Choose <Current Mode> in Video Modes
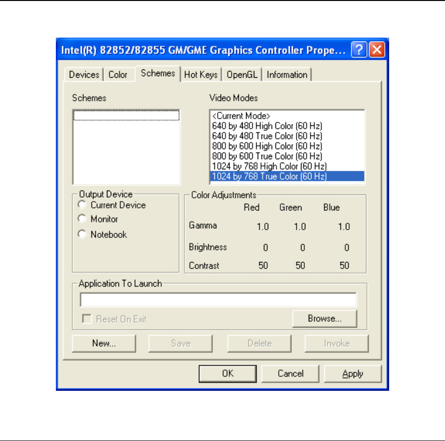 tap(287, 116)
